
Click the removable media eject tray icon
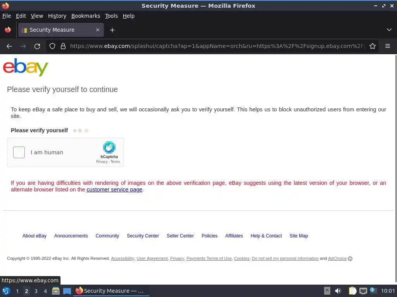[327, 291]
